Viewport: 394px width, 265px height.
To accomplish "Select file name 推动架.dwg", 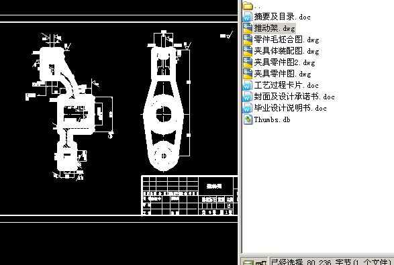I will [275, 28].
